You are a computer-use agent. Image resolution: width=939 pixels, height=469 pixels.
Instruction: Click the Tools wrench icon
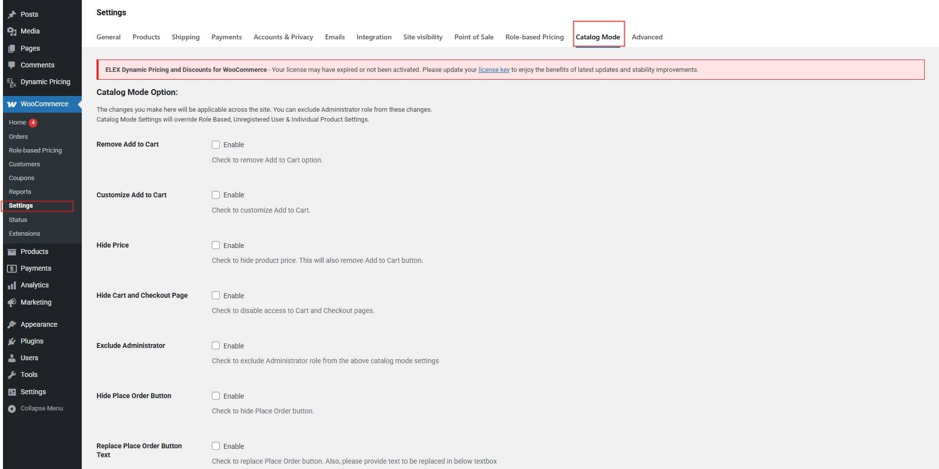[12, 375]
